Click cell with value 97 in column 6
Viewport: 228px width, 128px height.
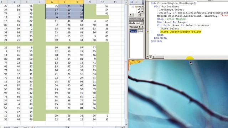52,10
